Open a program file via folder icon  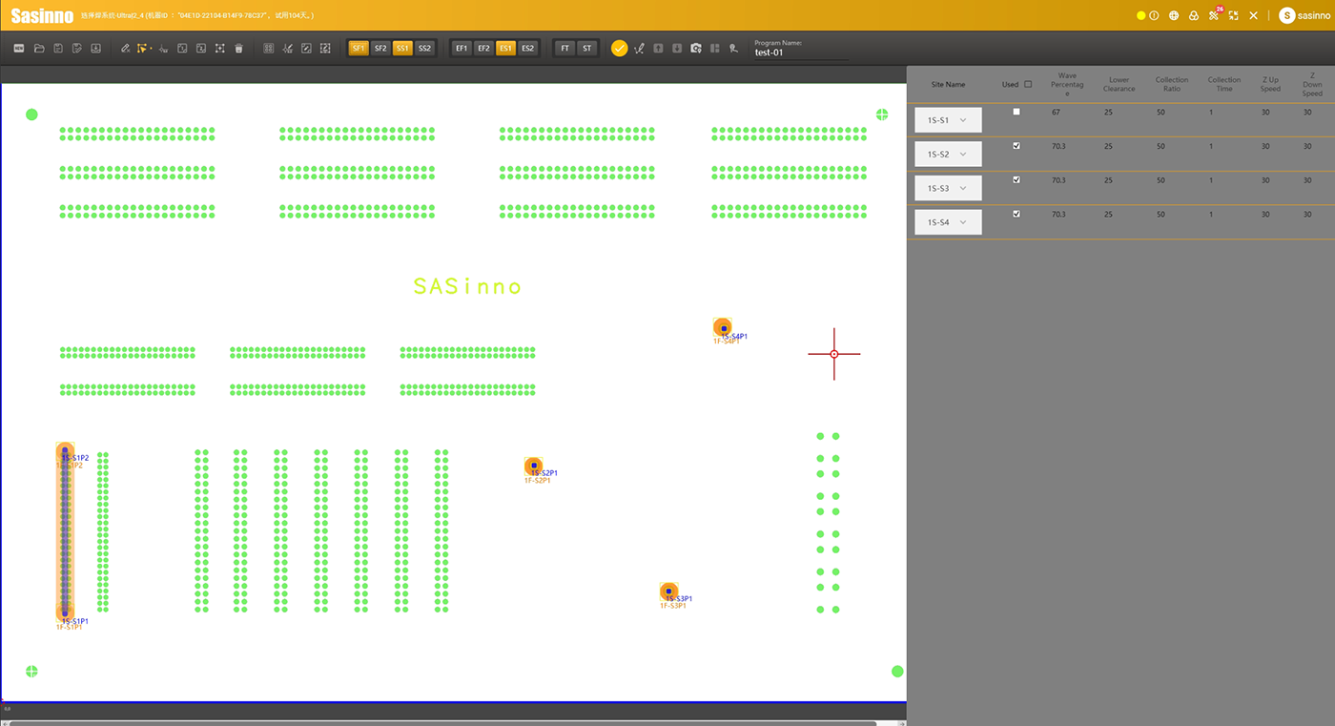[39, 48]
